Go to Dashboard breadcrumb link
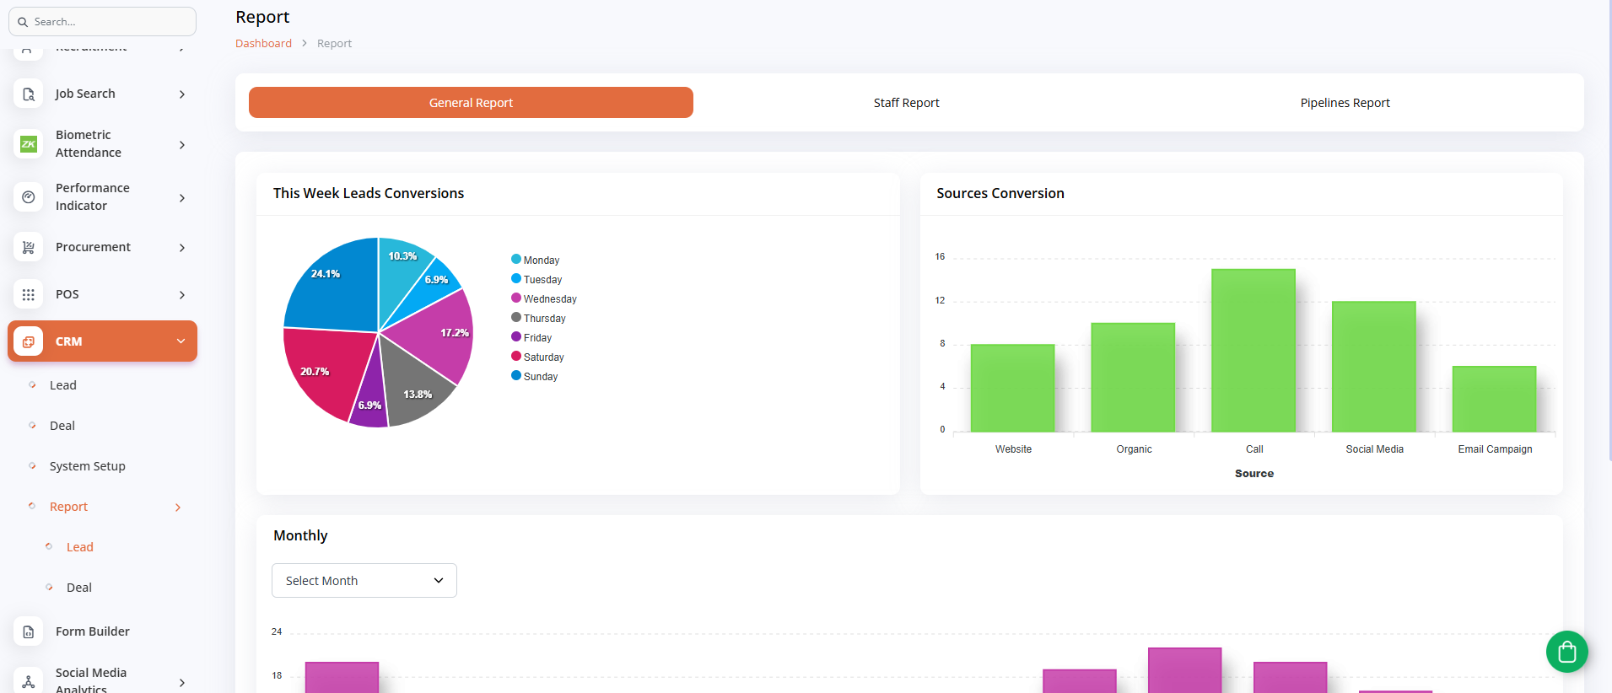This screenshot has height=693, width=1612. click(x=263, y=44)
